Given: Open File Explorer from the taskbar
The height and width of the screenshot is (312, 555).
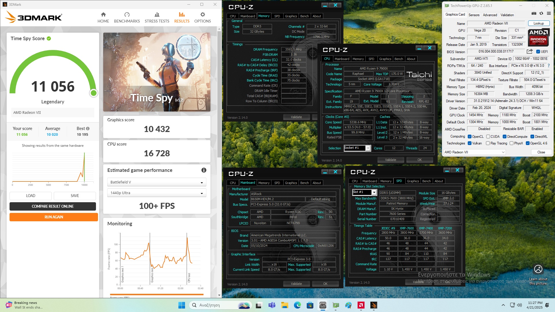Looking at the screenshot, I should coord(285,305).
